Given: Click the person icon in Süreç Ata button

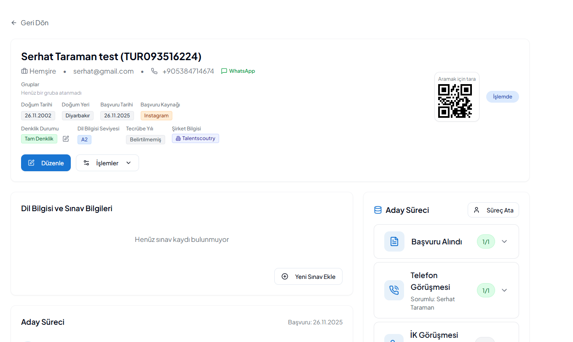Looking at the screenshot, I should [x=477, y=210].
